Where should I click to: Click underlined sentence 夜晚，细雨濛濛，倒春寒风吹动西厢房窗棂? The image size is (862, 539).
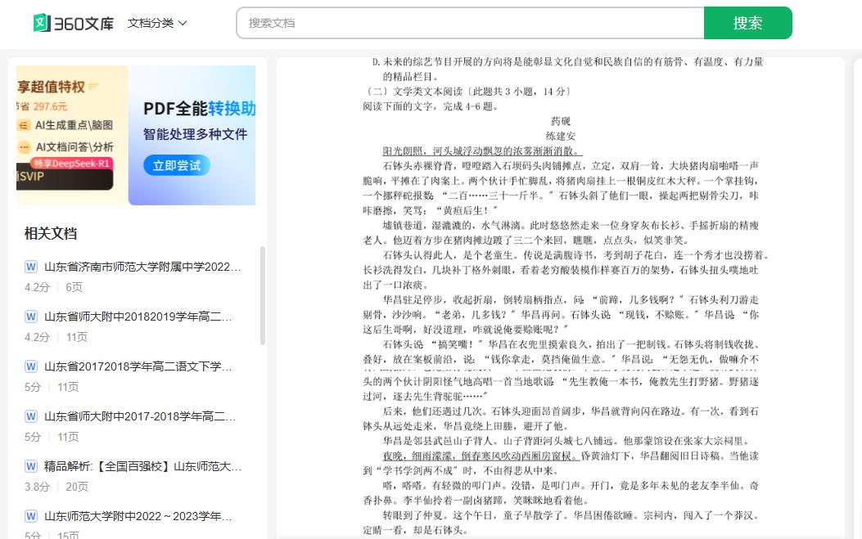(x=481, y=456)
